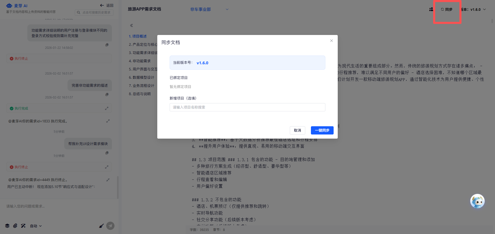This screenshot has width=495, height=234.
Task: Close the 同步文档 dialog with X
Action: tap(332, 41)
